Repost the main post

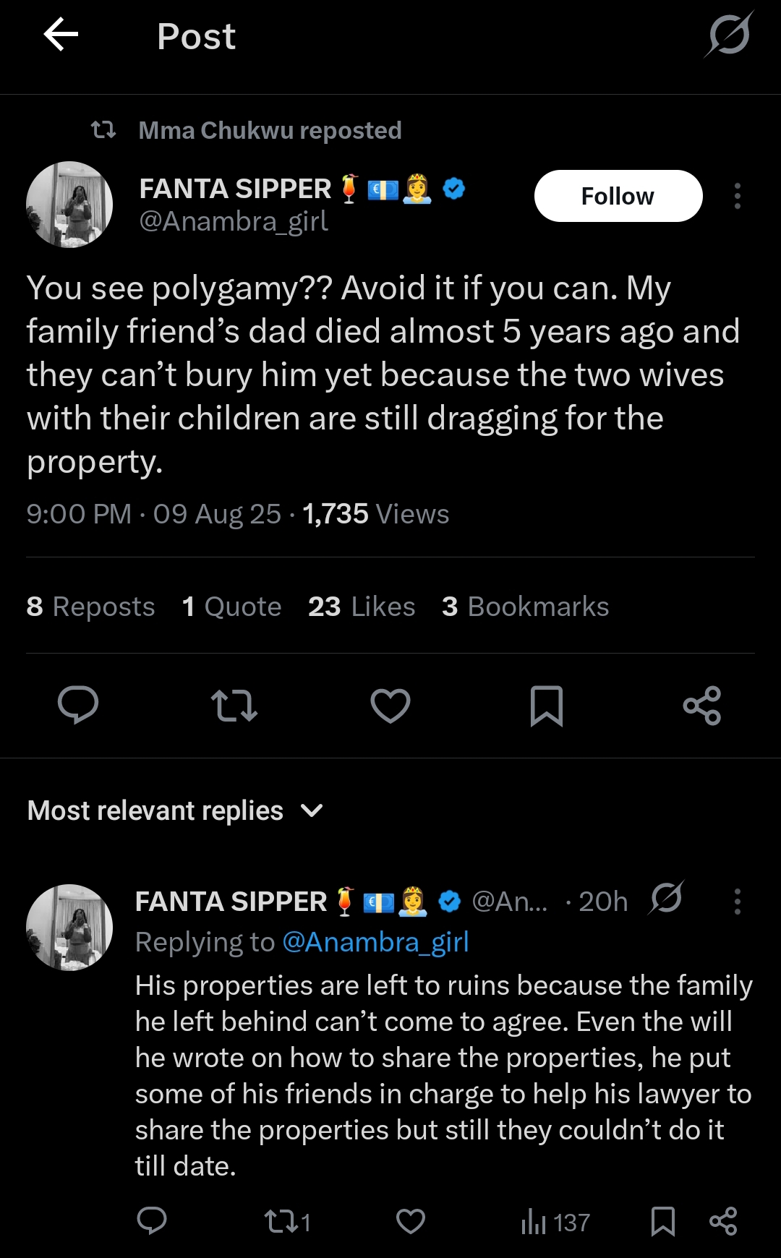pos(234,706)
